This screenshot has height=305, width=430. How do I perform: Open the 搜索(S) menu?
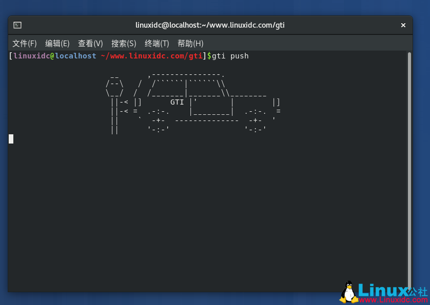124,43
